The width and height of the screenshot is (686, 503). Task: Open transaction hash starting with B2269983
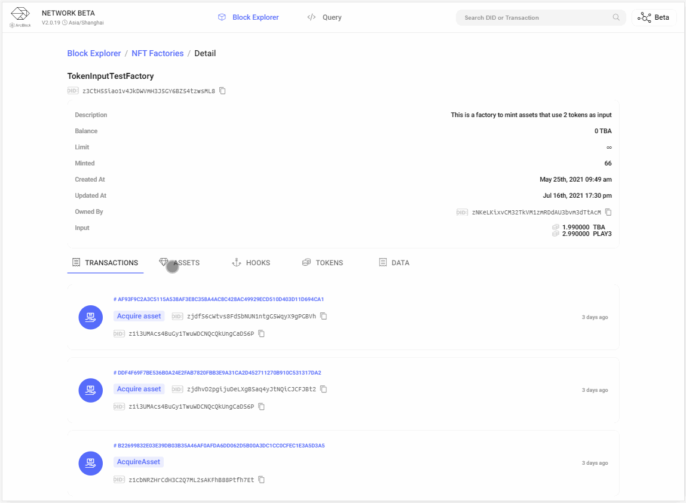click(x=219, y=446)
